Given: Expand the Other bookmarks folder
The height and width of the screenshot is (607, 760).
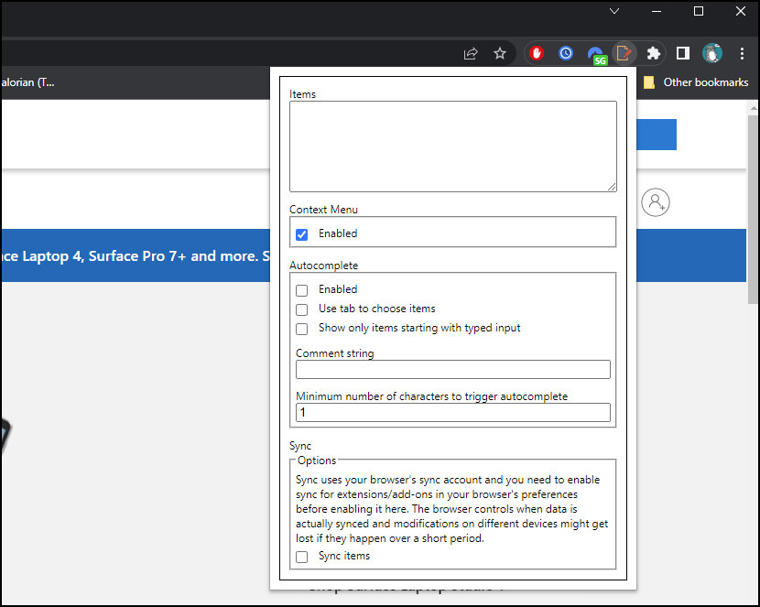Looking at the screenshot, I should click(x=704, y=81).
